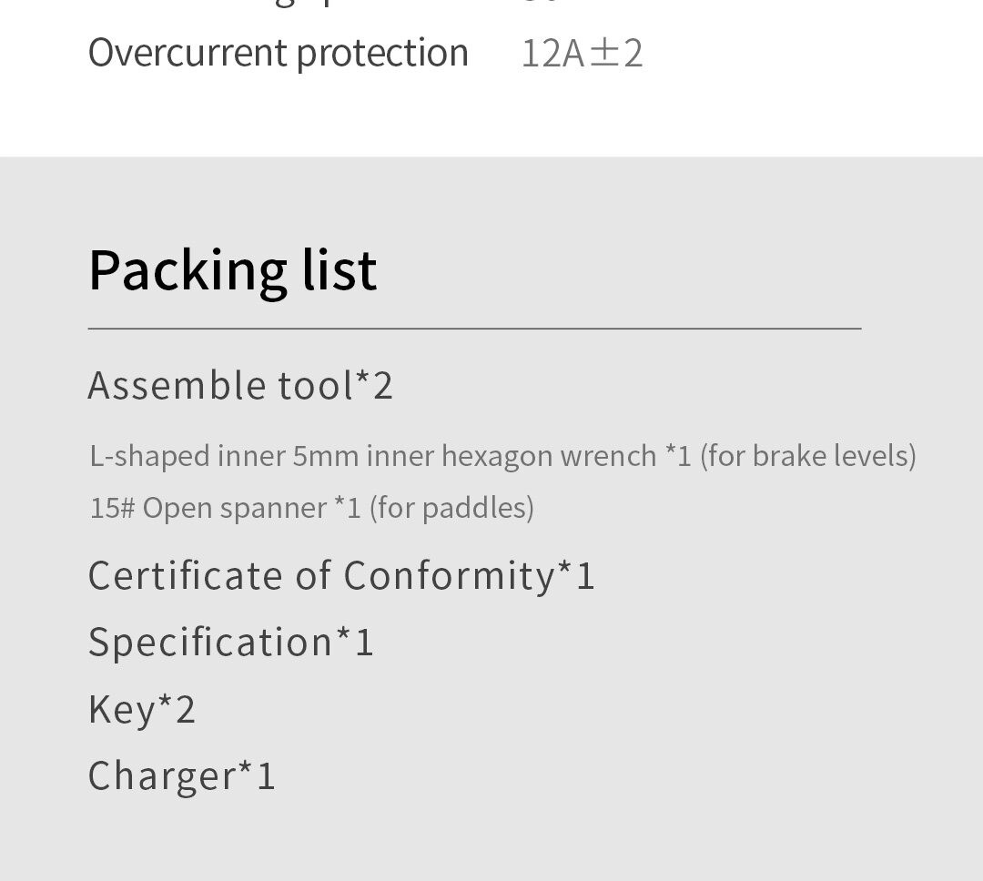The width and height of the screenshot is (983, 881).
Task: Click the 12A±2 value text
Action: point(582,54)
